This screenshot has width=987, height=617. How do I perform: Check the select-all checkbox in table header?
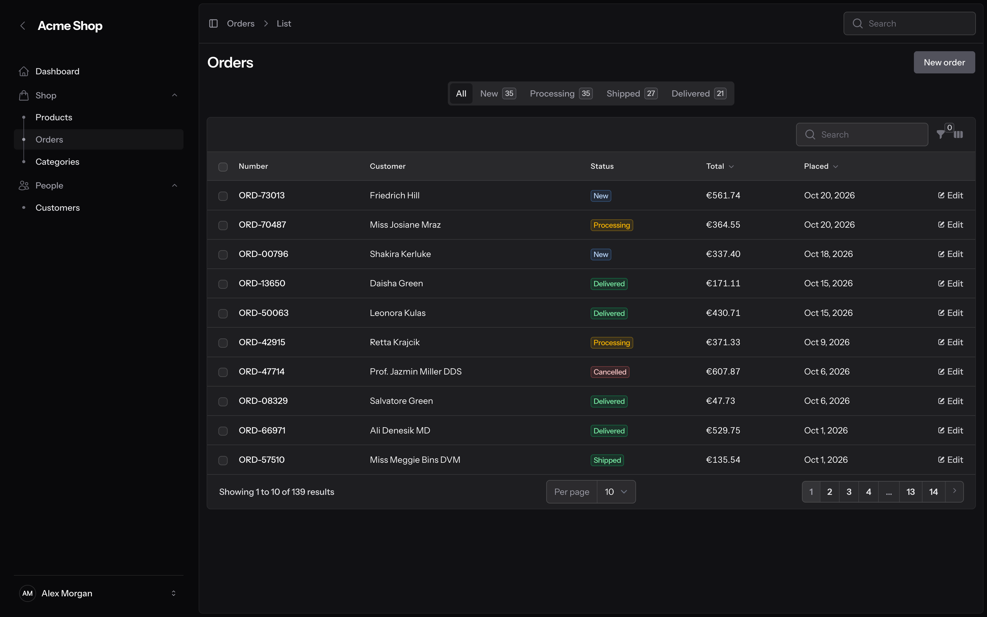click(x=223, y=167)
